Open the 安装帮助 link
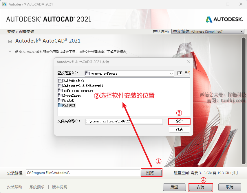The width and height of the screenshot is (247, 193). coord(14,187)
